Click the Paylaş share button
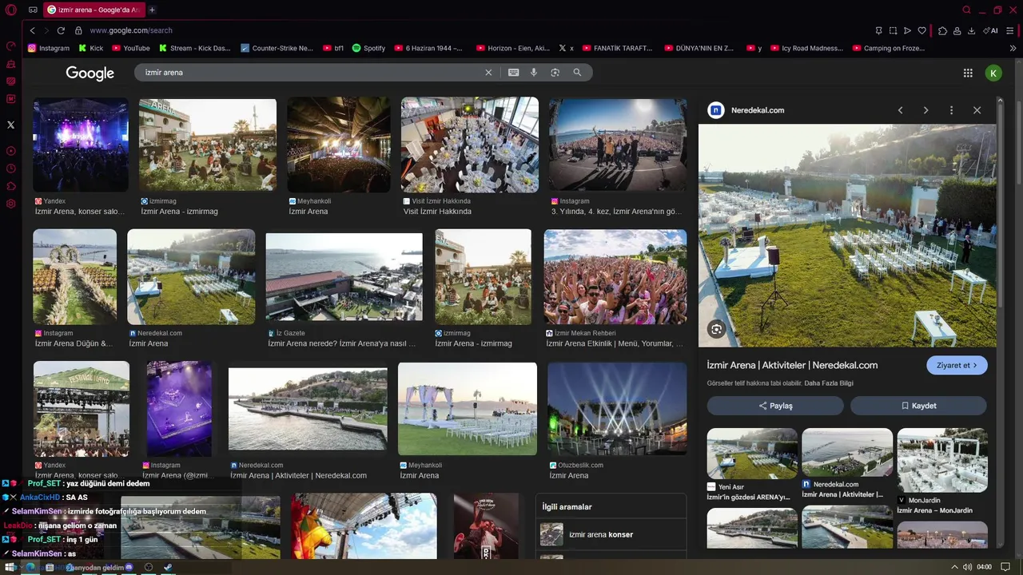 click(775, 406)
